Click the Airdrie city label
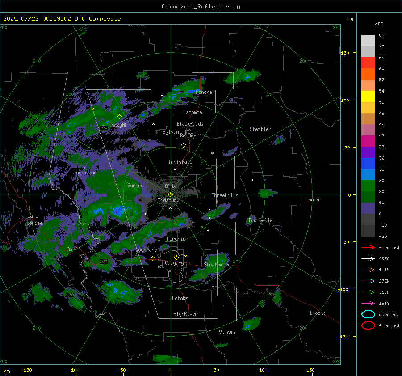402x376 pixels. click(x=176, y=239)
